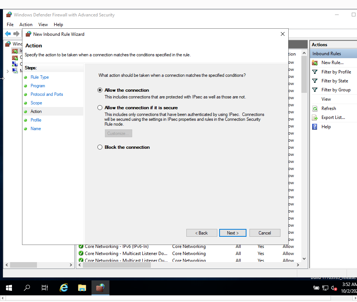
Task: Click the Filter by State funnel icon
Action: tap(315, 81)
